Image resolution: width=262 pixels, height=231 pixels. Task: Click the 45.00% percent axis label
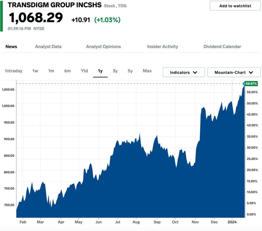252,114
